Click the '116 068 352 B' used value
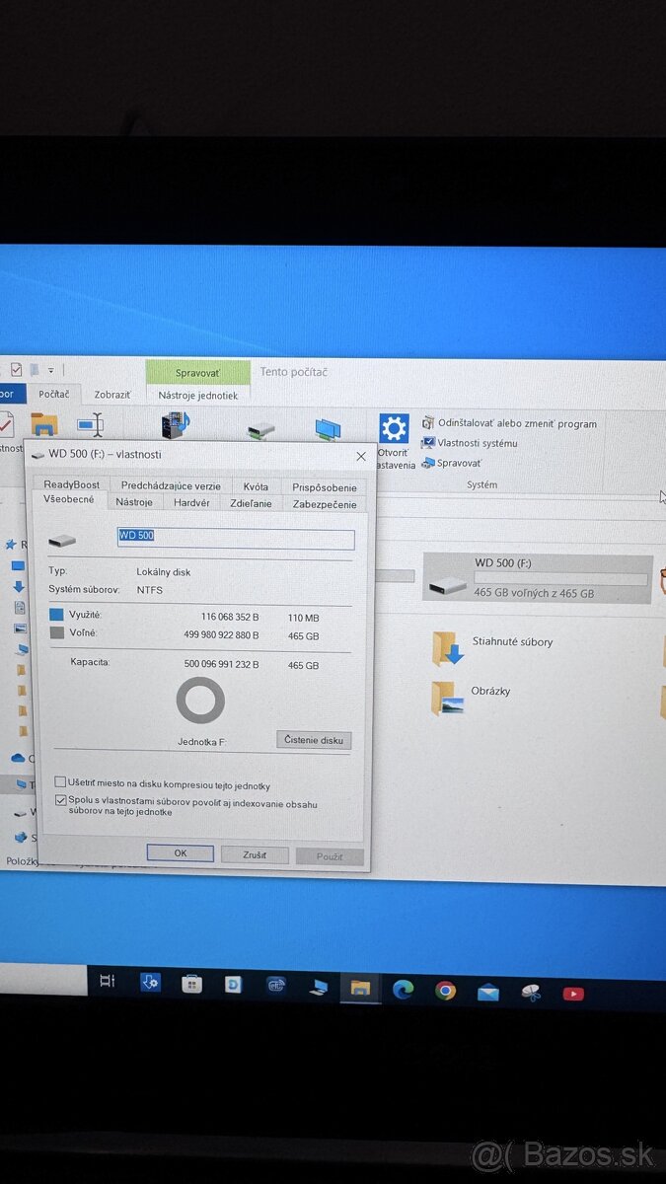This screenshot has height=1184, width=666. [x=230, y=618]
